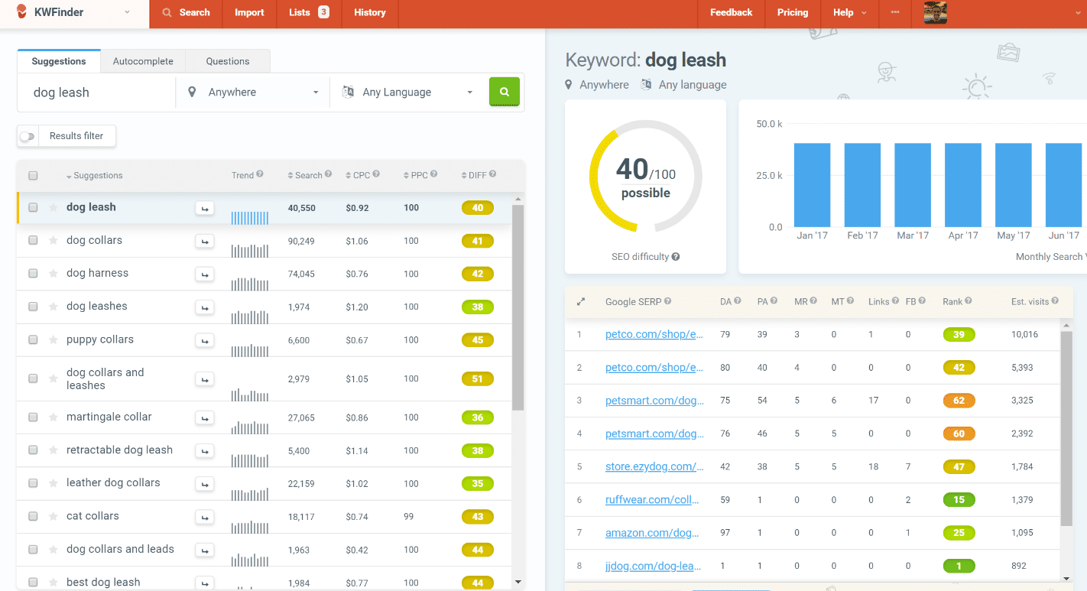
Task: Switch to the Autocomplete tab
Action: (142, 60)
